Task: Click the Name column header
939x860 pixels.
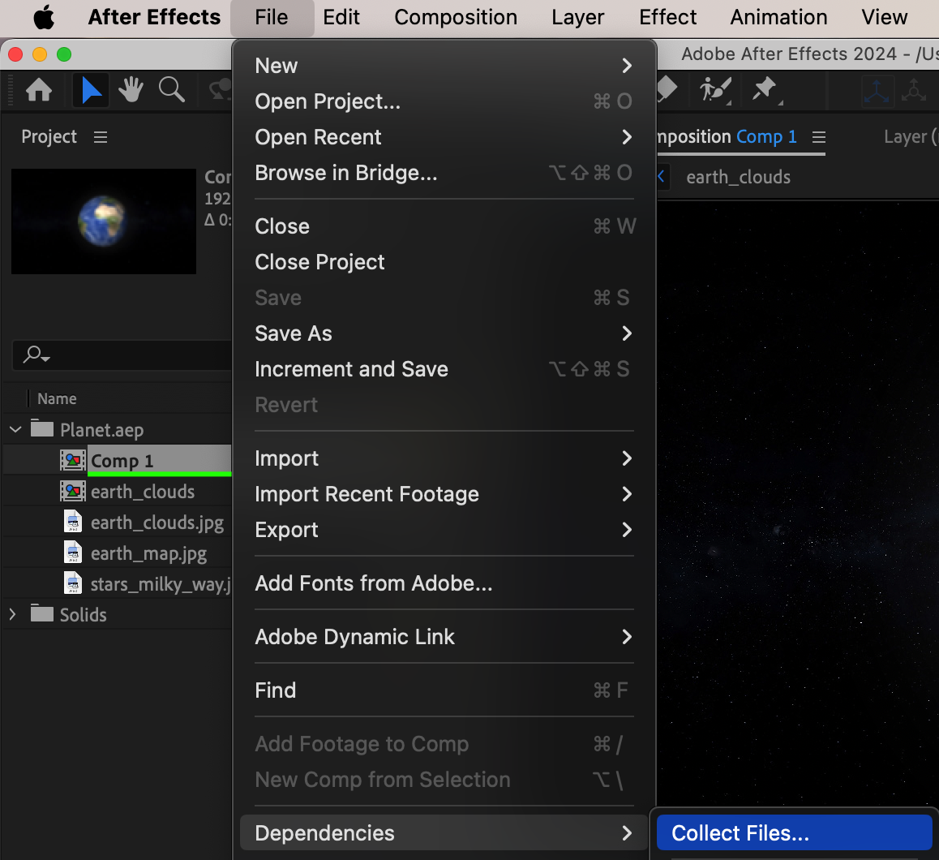Action: point(57,398)
